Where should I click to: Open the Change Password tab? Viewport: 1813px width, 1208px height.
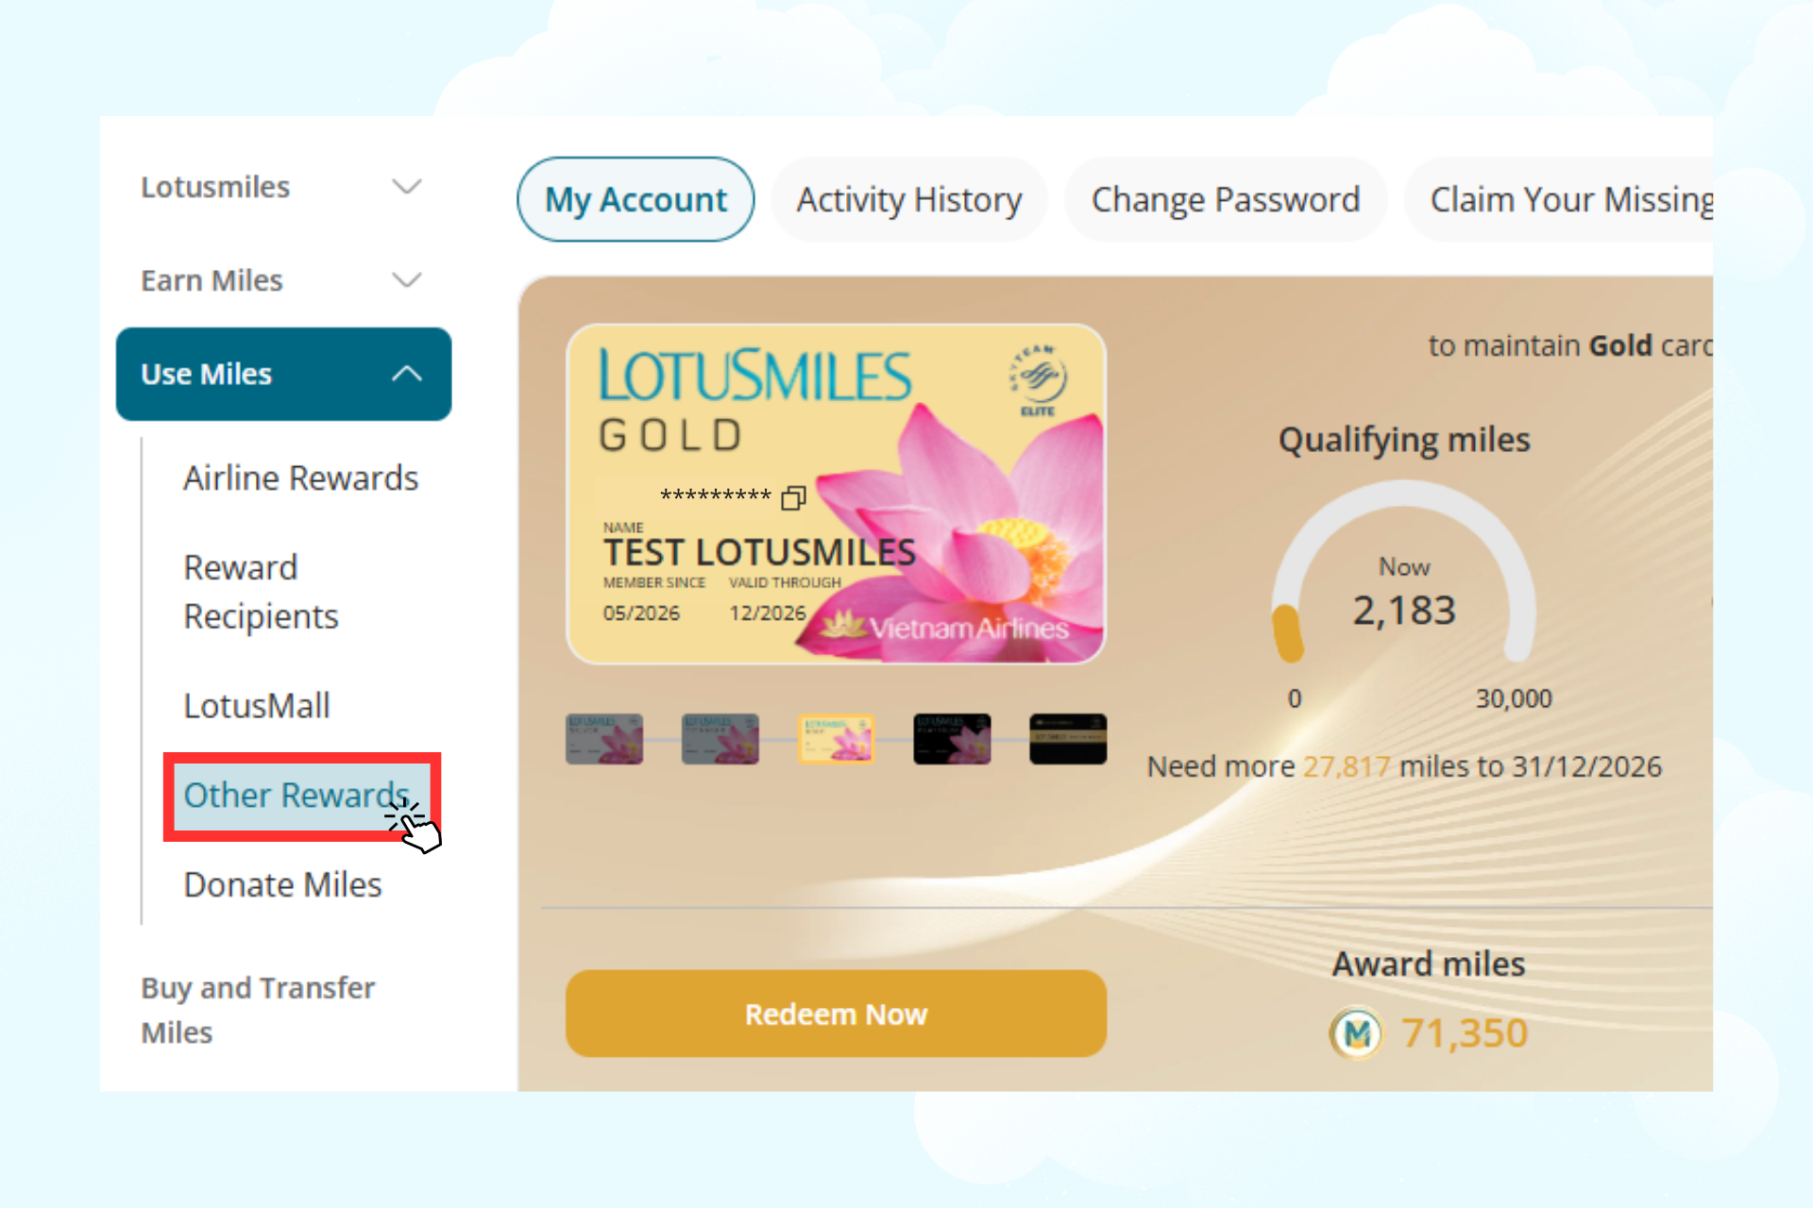click(1226, 199)
